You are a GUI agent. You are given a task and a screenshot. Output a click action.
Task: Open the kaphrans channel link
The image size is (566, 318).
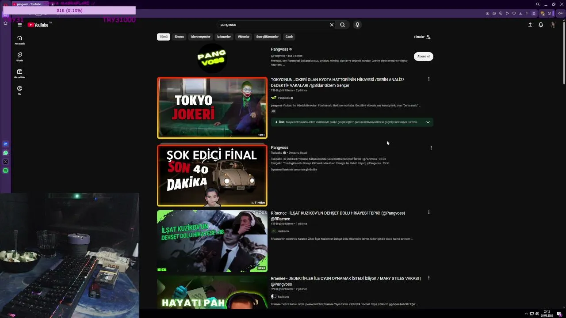click(x=283, y=297)
